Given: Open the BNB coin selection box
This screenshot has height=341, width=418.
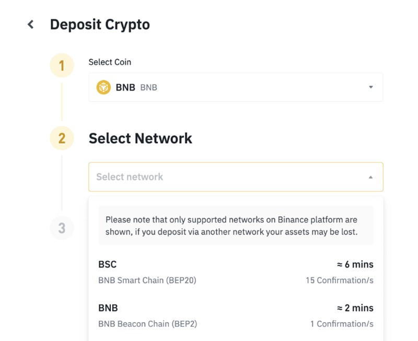Looking at the screenshot, I should (x=235, y=87).
